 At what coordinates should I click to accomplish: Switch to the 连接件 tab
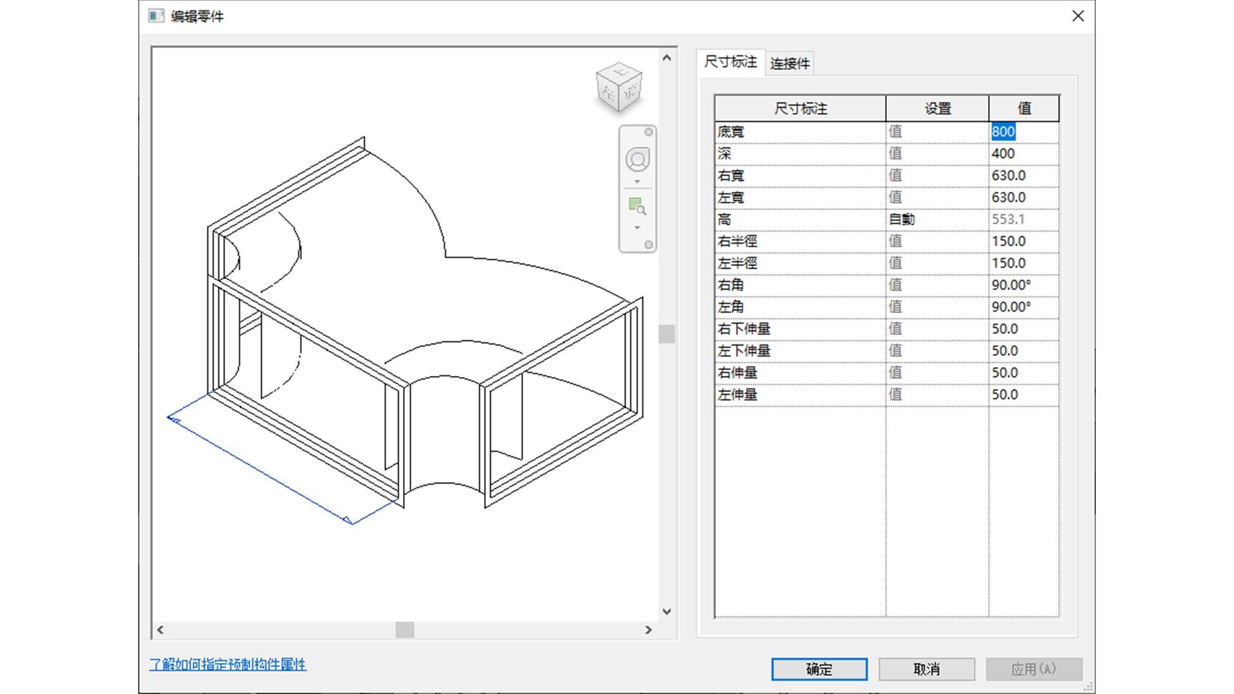789,63
